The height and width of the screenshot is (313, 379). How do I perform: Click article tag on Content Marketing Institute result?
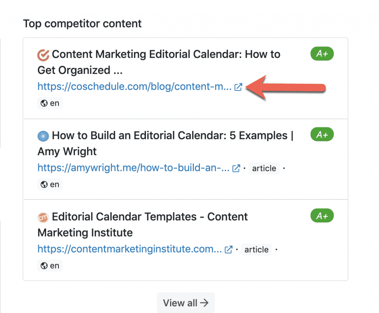tap(256, 250)
